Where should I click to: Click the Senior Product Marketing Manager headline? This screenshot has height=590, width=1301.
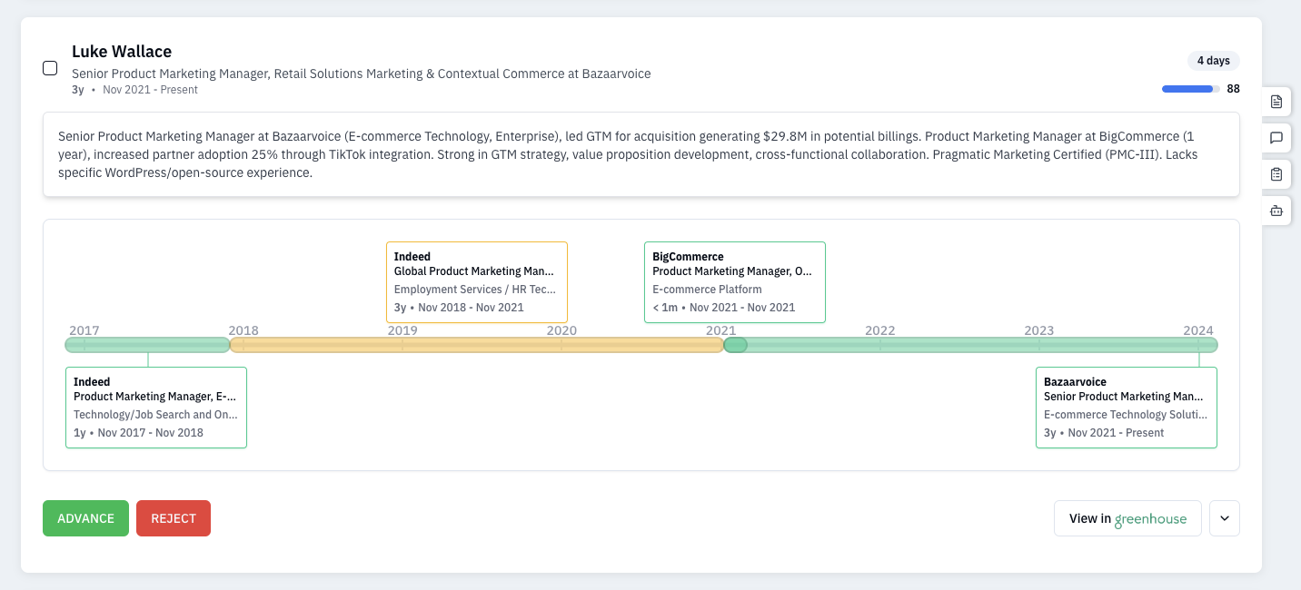[362, 74]
